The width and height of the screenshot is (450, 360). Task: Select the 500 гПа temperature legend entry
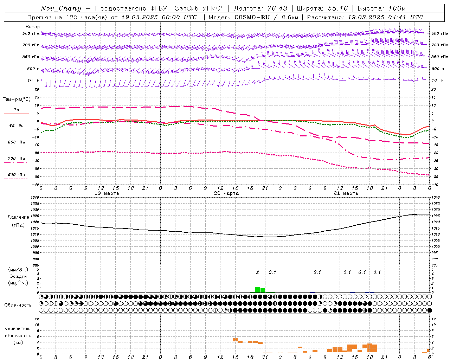point(17,174)
